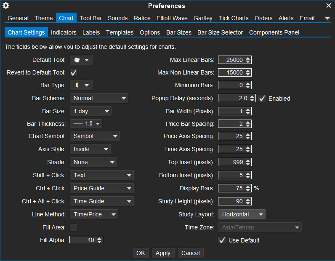Toggle the Popup Delay Enabled checkbox
The height and width of the screenshot is (261, 335).
point(262,99)
